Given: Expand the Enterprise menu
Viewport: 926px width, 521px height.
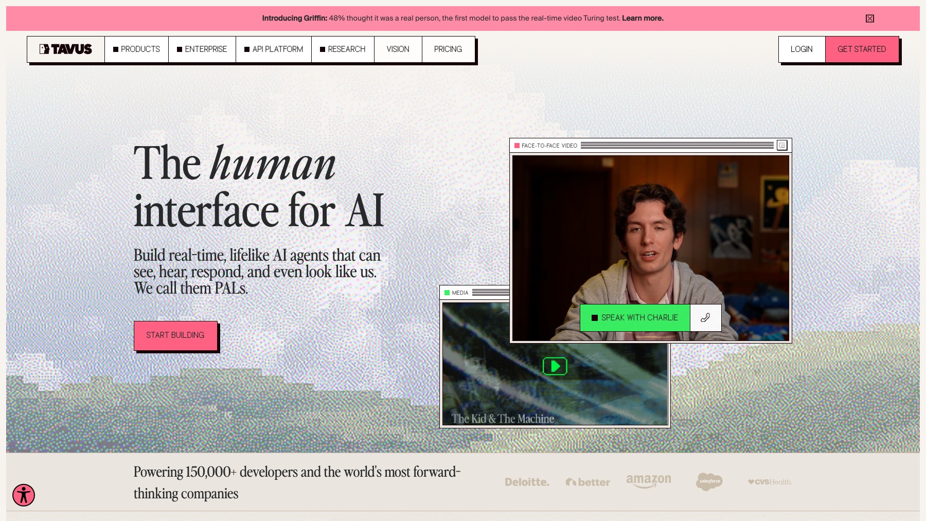Looking at the screenshot, I should click(x=202, y=49).
